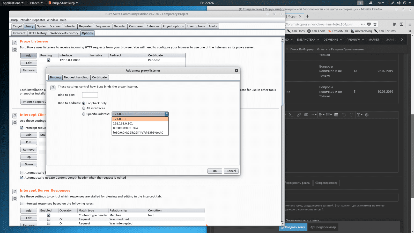Close the Add a new proxy listener dialog
This screenshot has height=233, width=414.
[236, 70]
